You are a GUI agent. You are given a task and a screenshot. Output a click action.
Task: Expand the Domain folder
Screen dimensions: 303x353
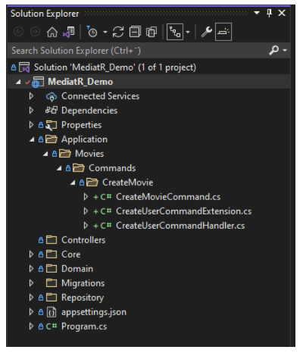(x=31, y=269)
